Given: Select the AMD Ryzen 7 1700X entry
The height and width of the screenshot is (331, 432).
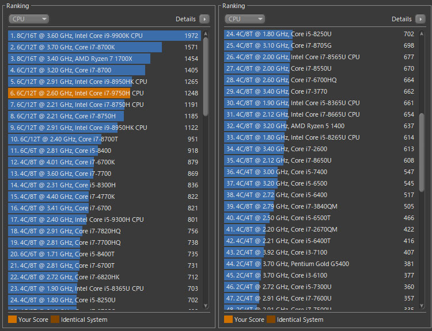Looking at the screenshot, I should click(104, 59).
